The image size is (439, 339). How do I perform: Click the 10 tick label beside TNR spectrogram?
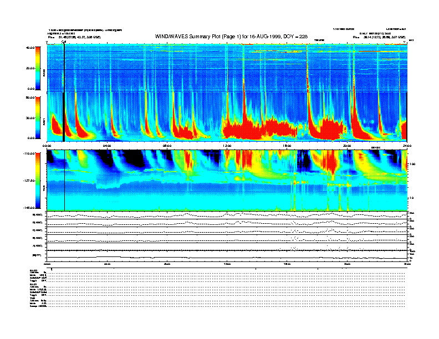click(x=411, y=198)
